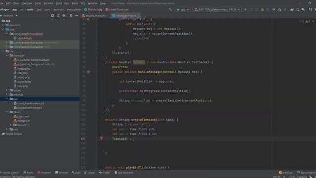Open the Device Manager toolbar icon
The width and height of the screenshot is (316, 178).
(298, 9)
